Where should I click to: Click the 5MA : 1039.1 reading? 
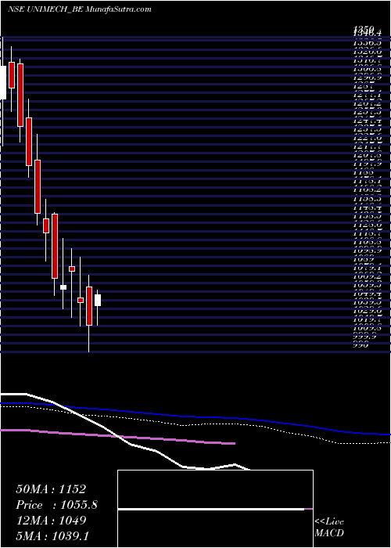[x=54, y=536]
